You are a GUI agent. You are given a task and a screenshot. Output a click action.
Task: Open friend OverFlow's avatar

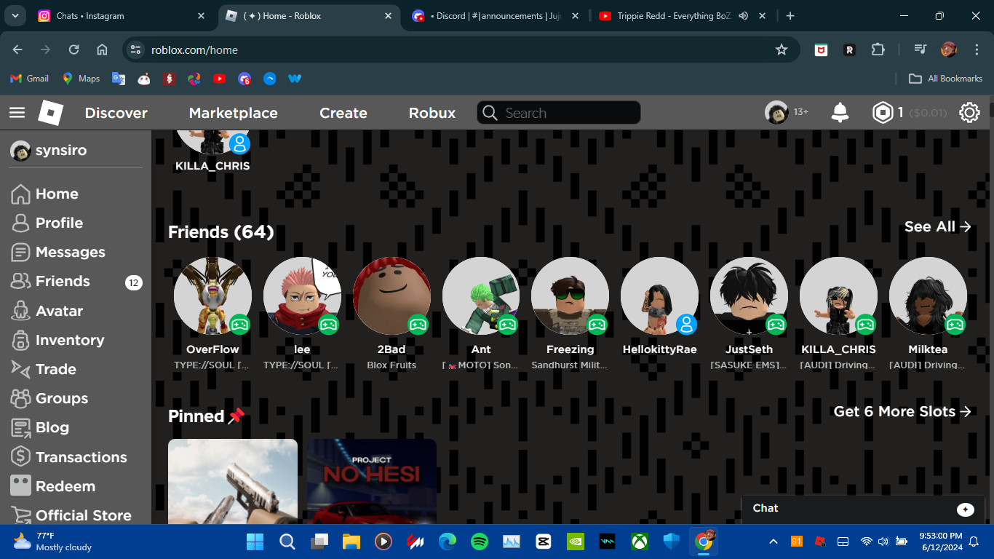[212, 296]
